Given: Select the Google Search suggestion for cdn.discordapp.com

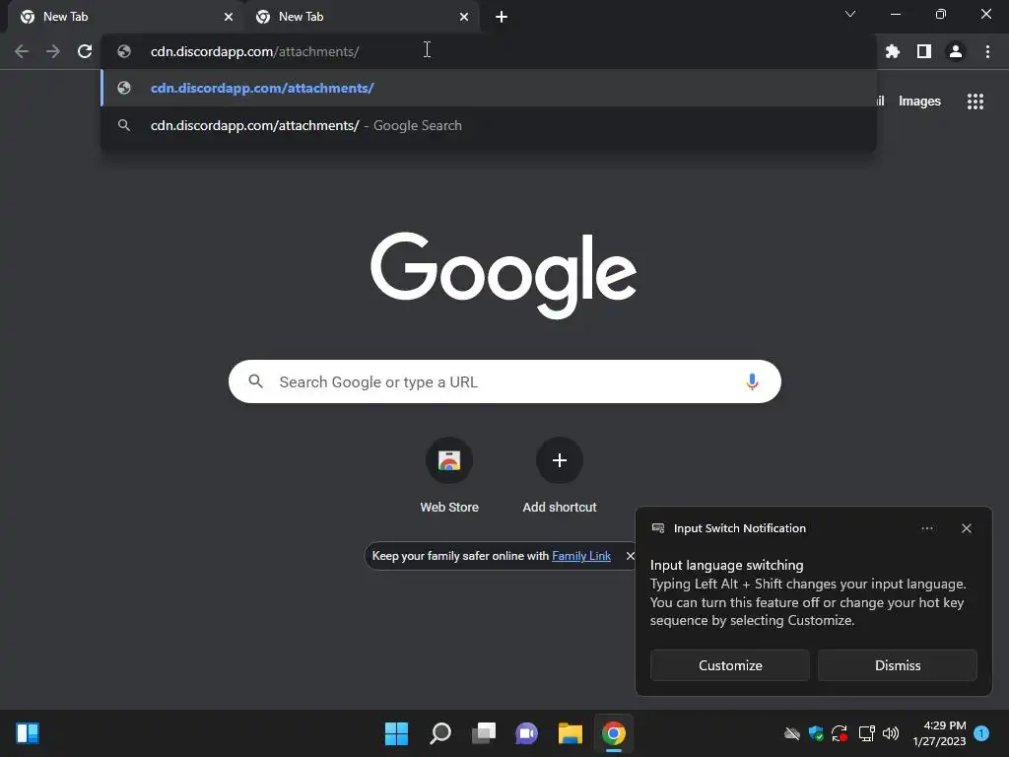Looking at the screenshot, I should point(489,125).
